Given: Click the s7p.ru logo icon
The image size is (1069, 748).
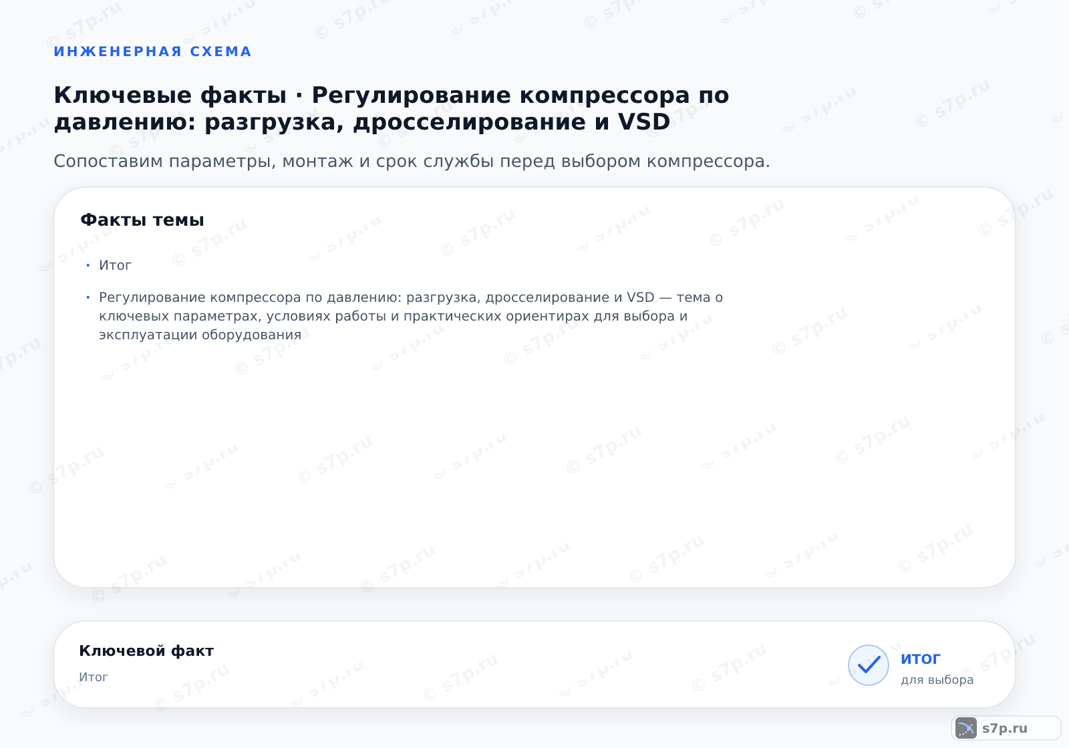Looking at the screenshot, I should tap(966, 728).
